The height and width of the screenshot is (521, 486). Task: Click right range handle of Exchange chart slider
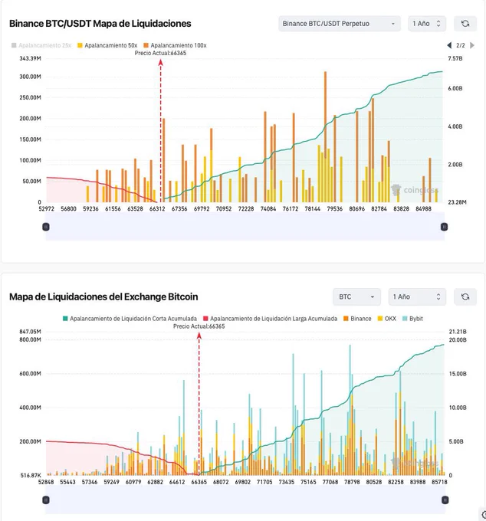pos(445,500)
